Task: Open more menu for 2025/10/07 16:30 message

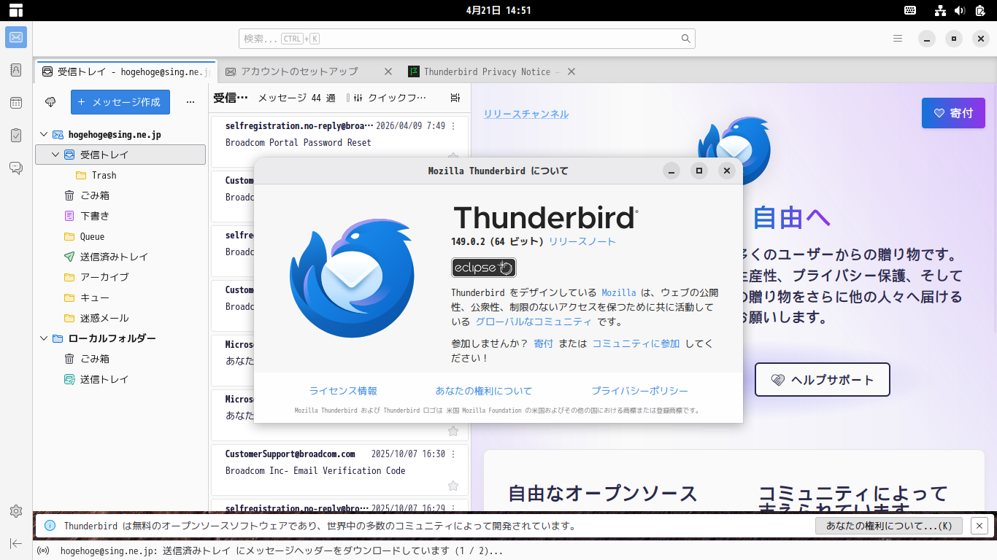Action: (453, 454)
